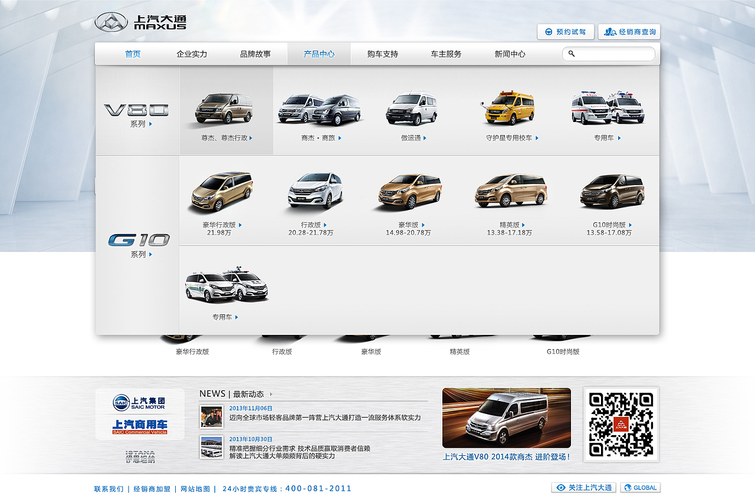Open the 精英版 link in the menu
This screenshot has width=755, height=503.
tap(512, 225)
